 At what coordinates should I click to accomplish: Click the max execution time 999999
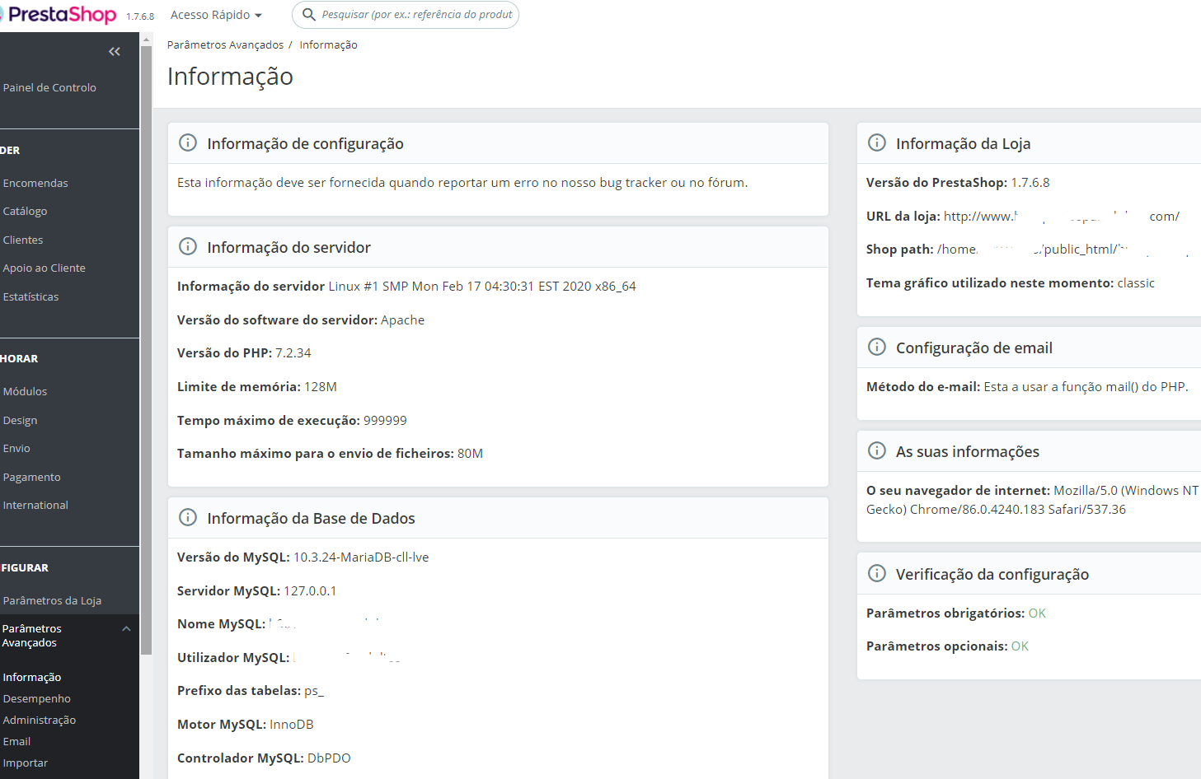click(385, 420)
